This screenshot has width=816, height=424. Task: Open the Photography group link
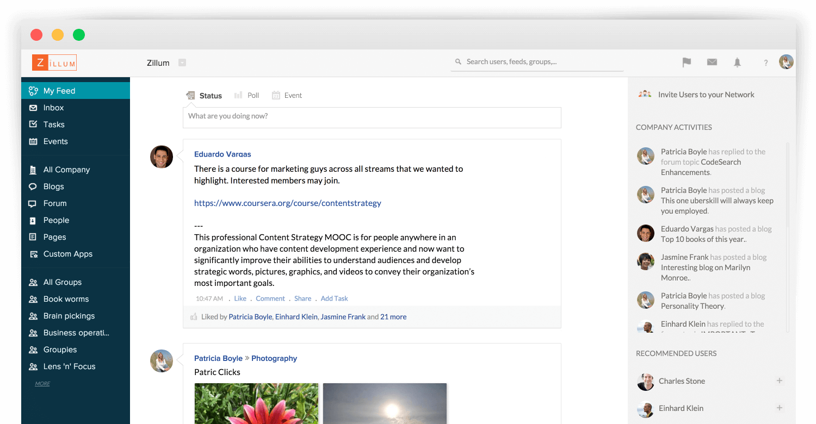[x=274, y=358]
